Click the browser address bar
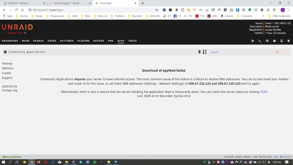Image resolution: width=293 pixels, height=165 pixels. (x=93, y=10)
